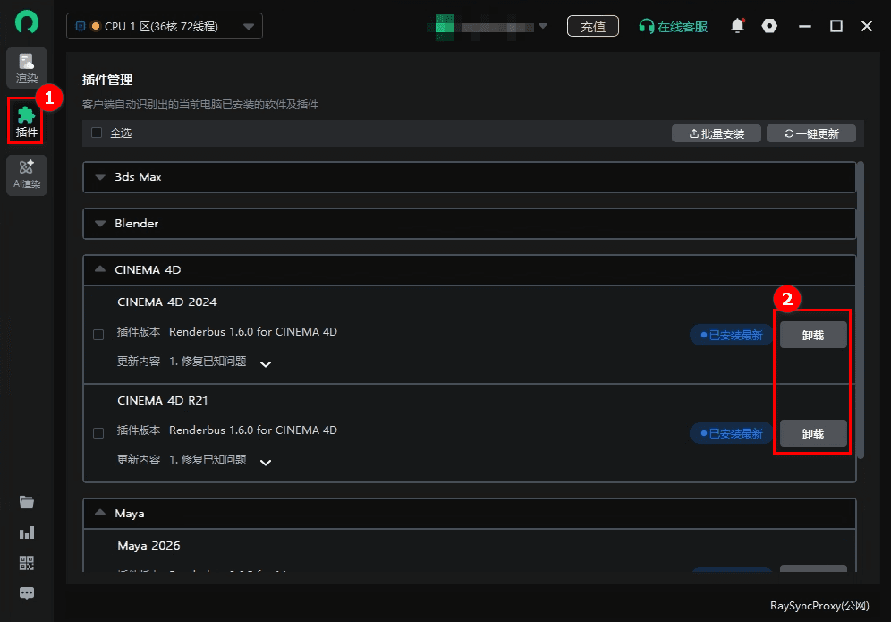The height and width of the screenshot is (622, 891).
Task: Click the Maya 2026 version label
Action: coord(148,546)
